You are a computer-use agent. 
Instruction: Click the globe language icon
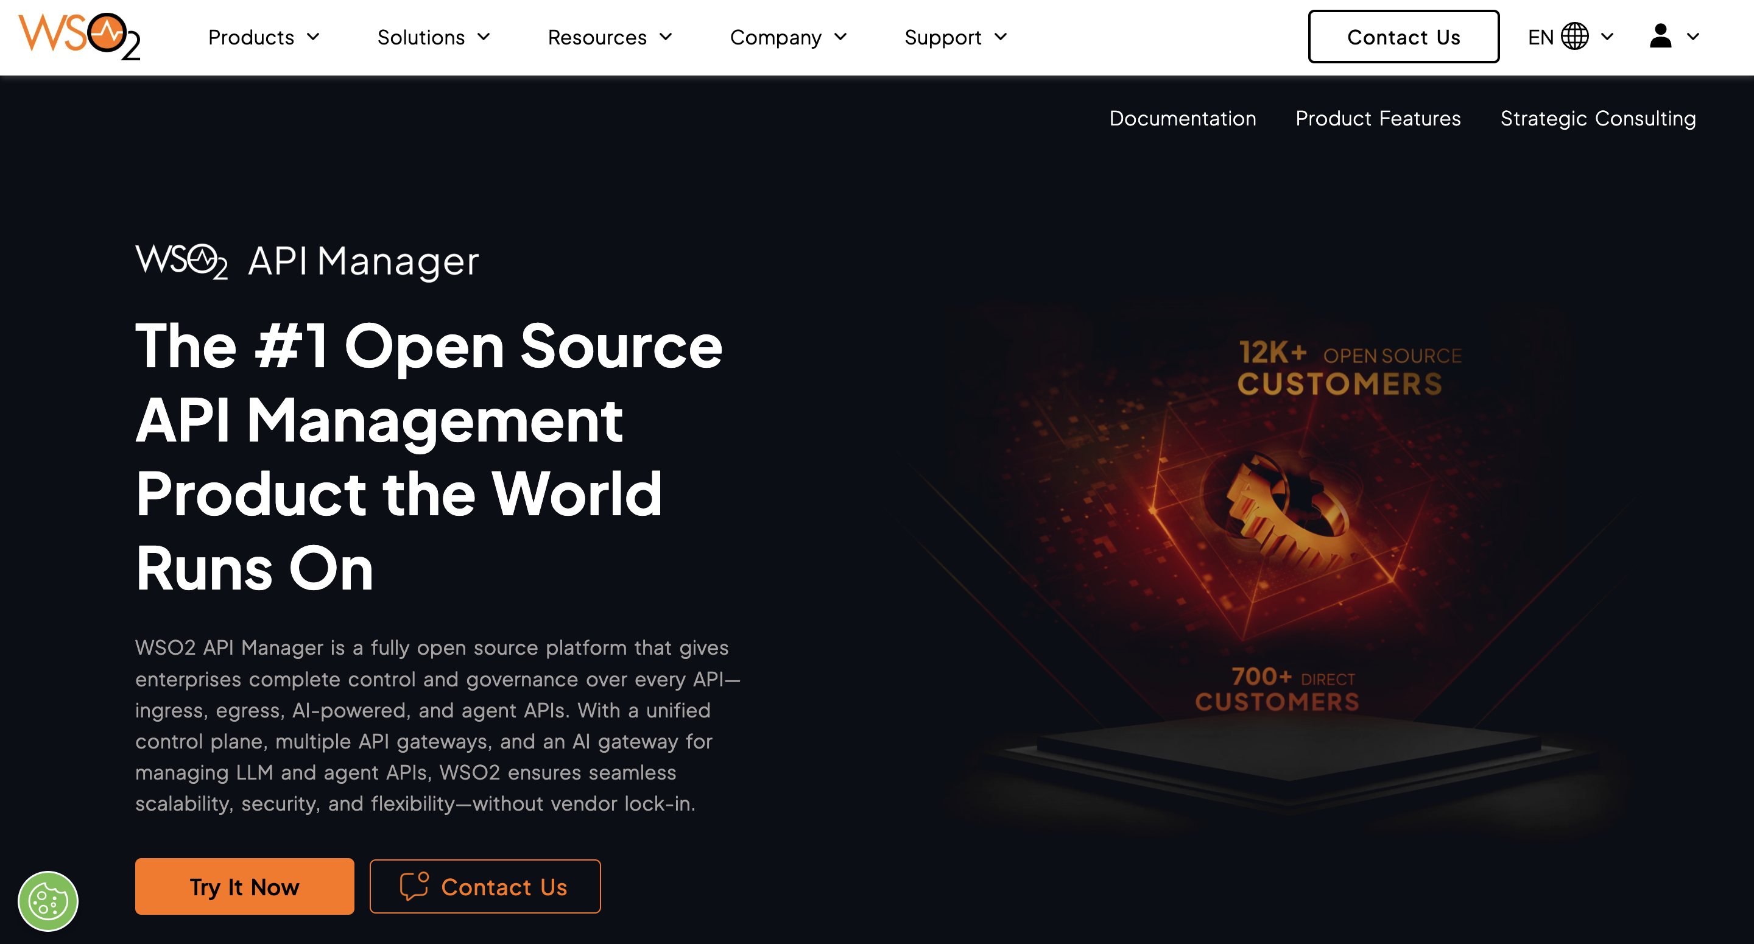tap(1574, 36)
